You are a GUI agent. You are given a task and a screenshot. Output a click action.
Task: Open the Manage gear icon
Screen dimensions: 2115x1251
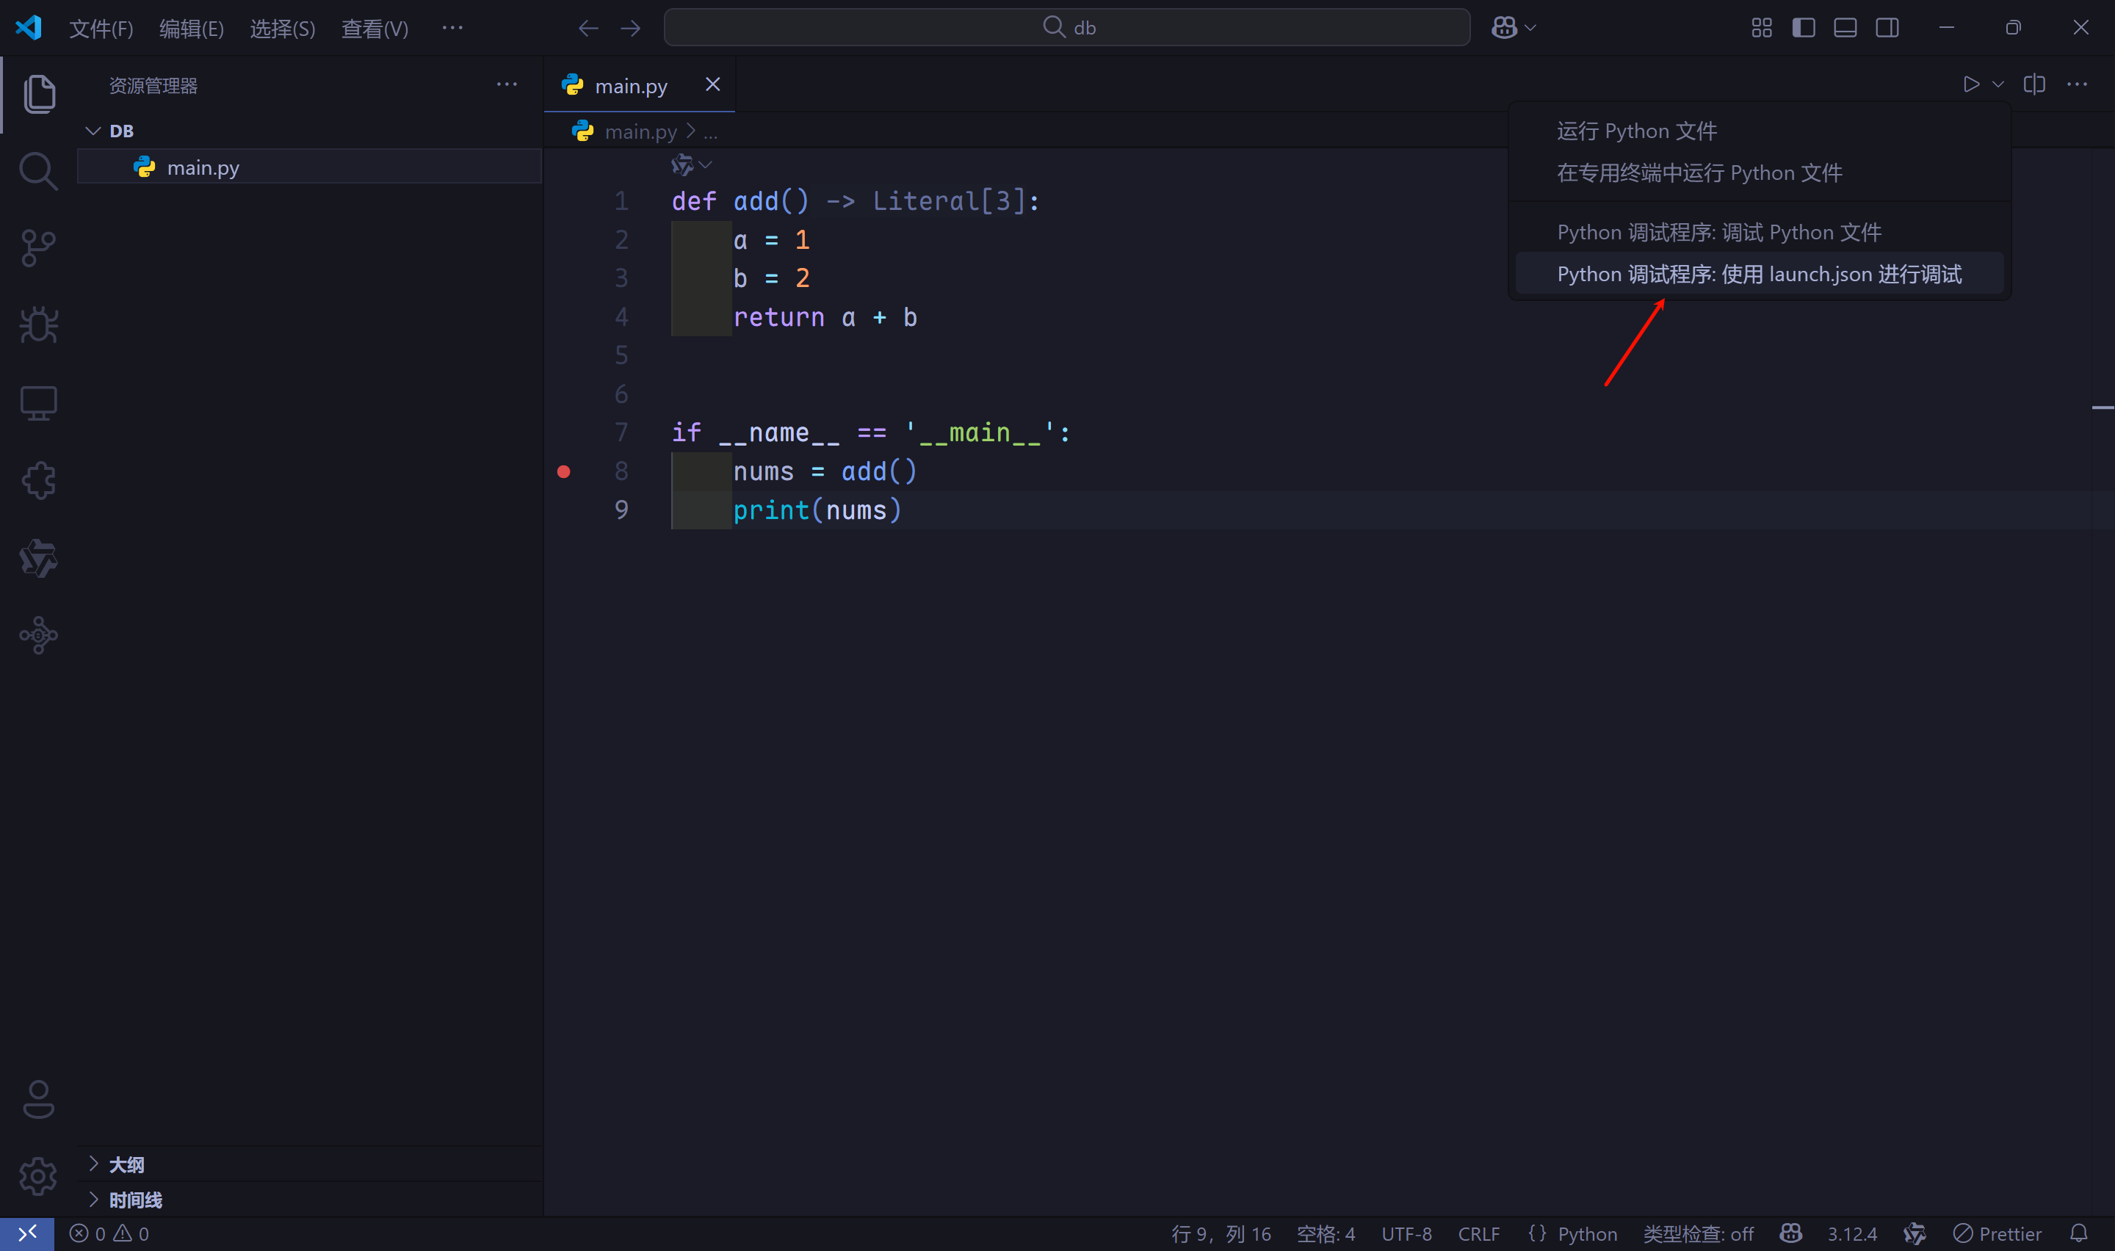[38, 1175]
